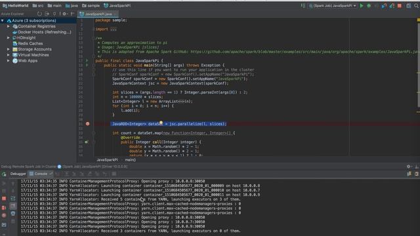Toggle soft-wrap icon in console sidebar
The width and height of the screenshot is (420, 236).
13,199
